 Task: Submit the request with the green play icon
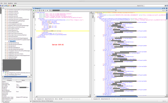point(34,10)
